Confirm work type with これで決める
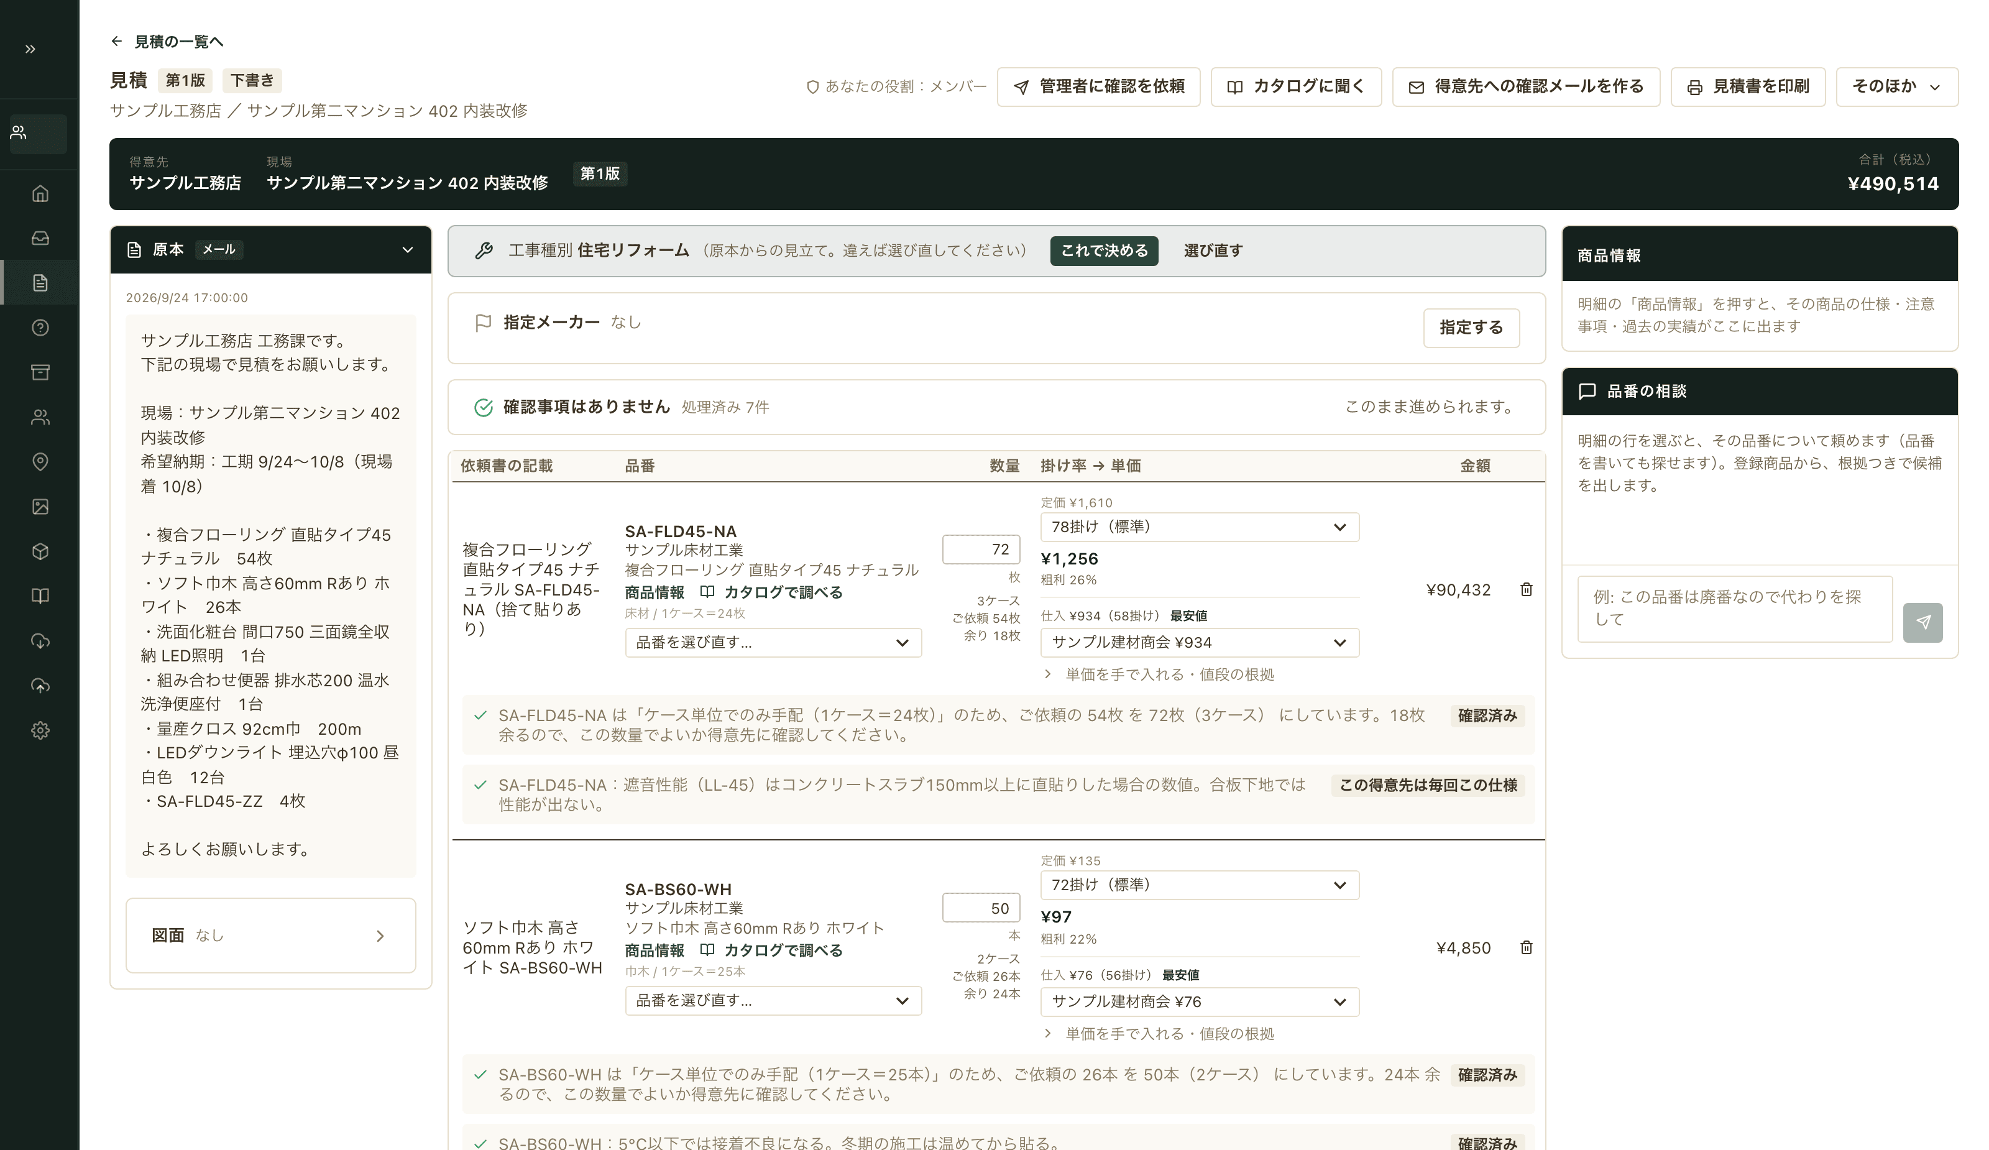Viewport: 1989px width, 1150px height. (1103, 251)
